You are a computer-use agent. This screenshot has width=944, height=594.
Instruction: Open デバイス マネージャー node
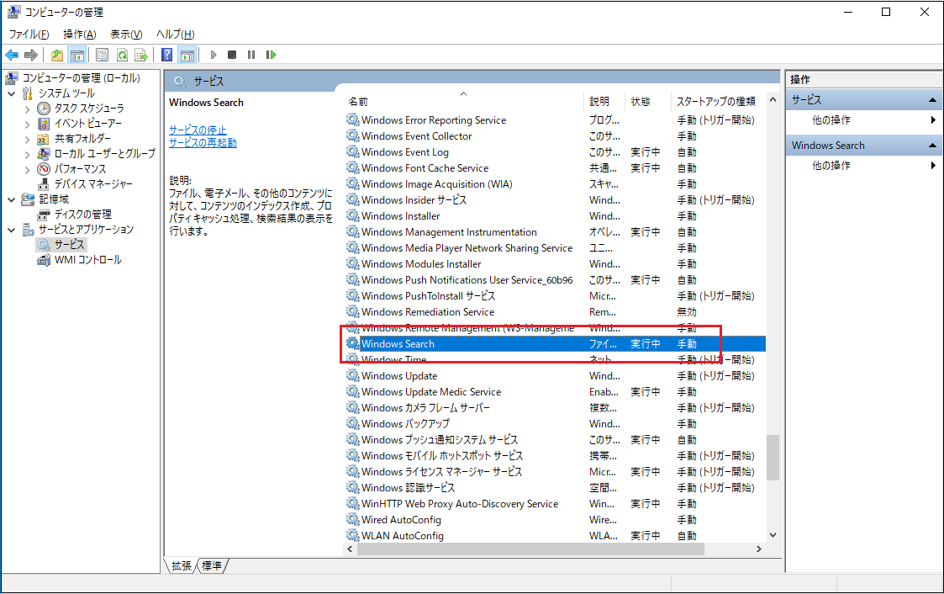93,184
